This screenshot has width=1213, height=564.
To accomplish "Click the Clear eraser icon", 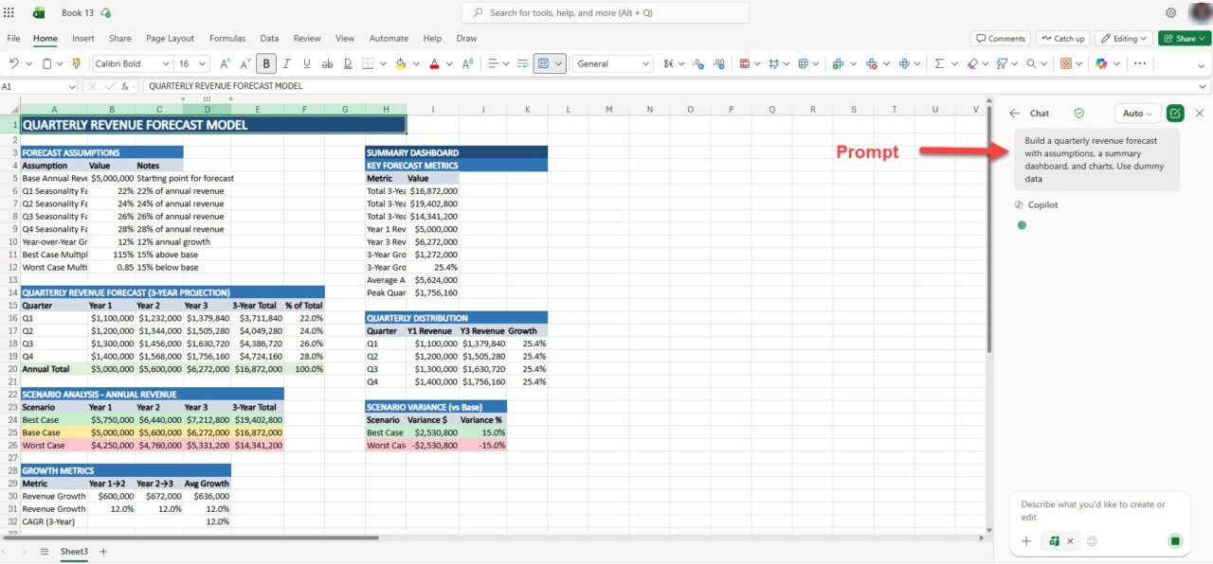I will 972,63.
